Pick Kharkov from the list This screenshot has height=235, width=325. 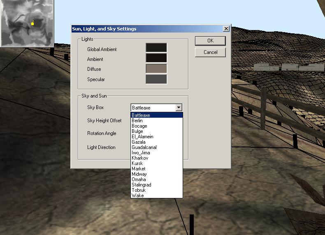pos(157,158)
